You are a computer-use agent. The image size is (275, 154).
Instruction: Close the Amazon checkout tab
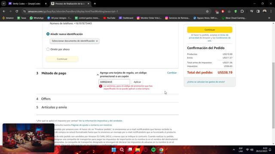coord(89,3)
